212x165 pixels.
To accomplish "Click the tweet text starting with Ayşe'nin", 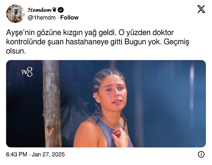I will tap(98, 42).
